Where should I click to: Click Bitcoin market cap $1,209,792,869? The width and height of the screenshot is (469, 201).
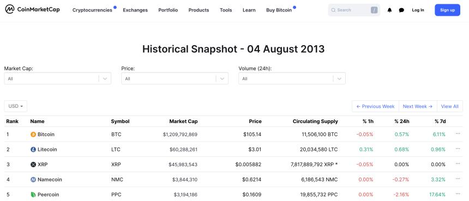[180, 135]
